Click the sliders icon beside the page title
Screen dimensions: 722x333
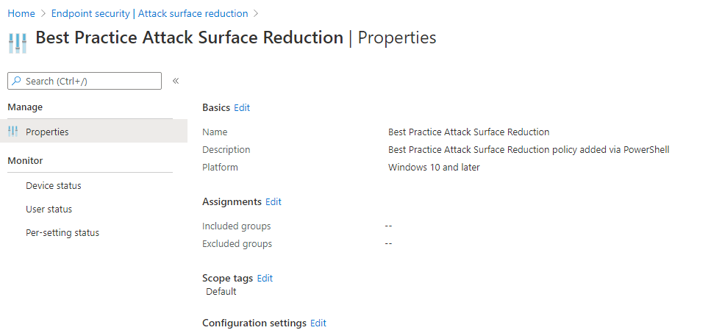pos(18,41)
